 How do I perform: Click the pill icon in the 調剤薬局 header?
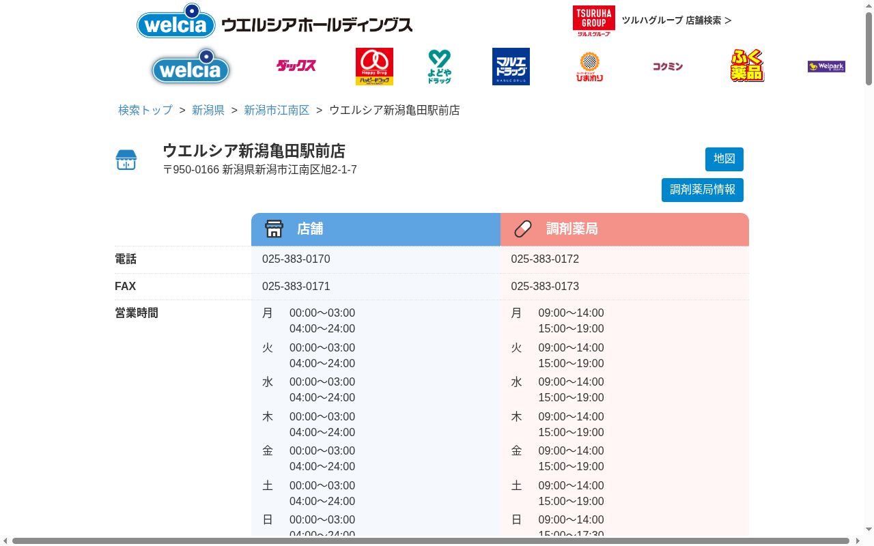(522, 229)
